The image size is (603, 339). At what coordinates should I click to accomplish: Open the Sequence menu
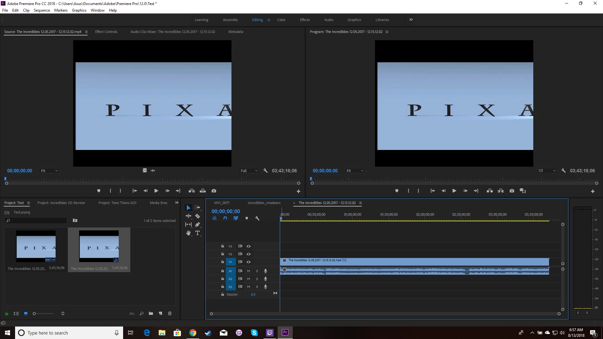point(42,10)
